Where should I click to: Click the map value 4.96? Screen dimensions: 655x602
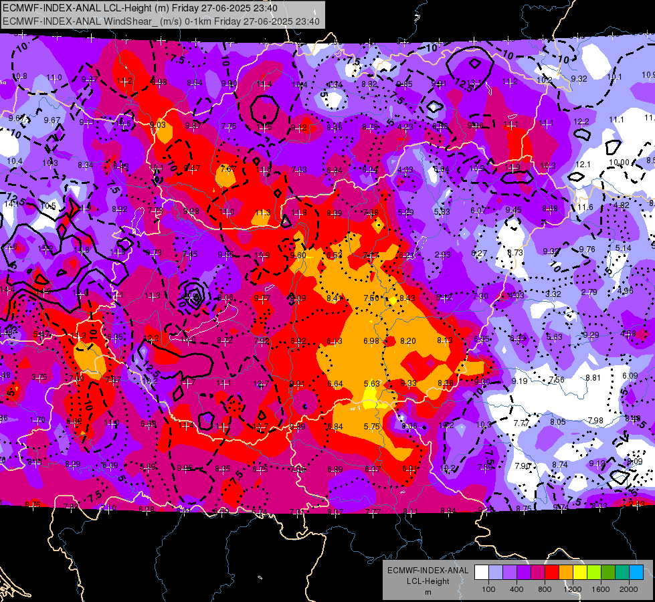626,290
